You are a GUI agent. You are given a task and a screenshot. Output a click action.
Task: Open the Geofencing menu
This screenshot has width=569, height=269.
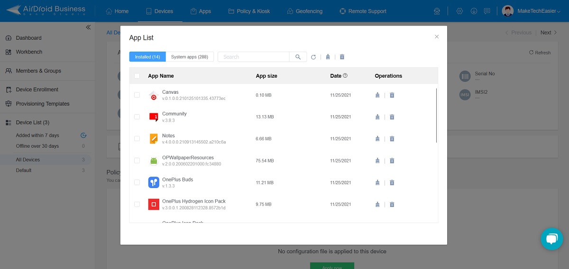(305, 11)
